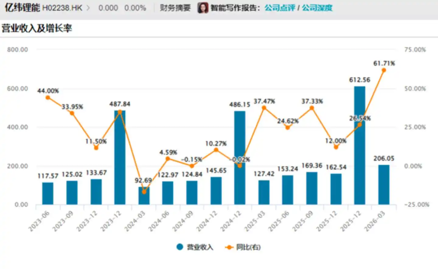
Task: Select the 125.02 revenue bar
Action: [72, 193]
